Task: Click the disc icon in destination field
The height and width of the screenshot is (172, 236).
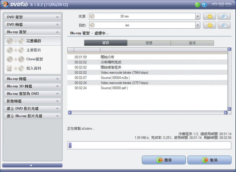Action: tap(93, 25)
